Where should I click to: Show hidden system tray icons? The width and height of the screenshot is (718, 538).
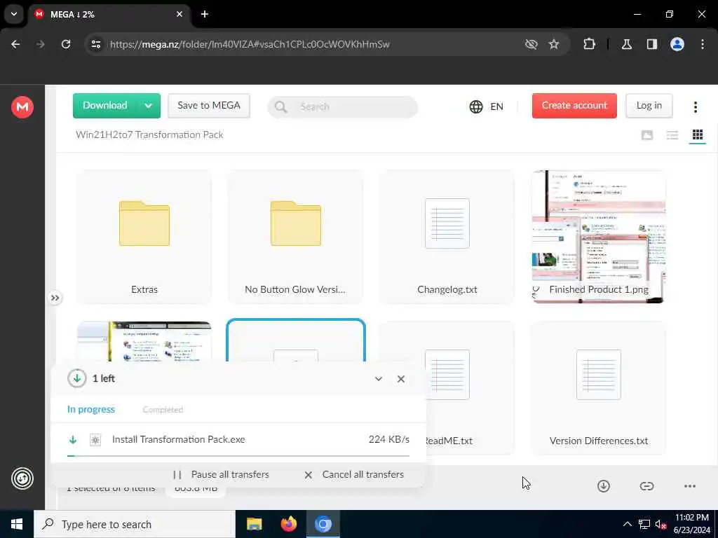click(x=628, y=524)
